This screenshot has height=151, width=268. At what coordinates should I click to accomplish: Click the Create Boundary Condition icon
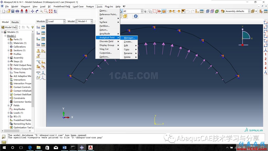pyautogui.click(x=38, y=33)
